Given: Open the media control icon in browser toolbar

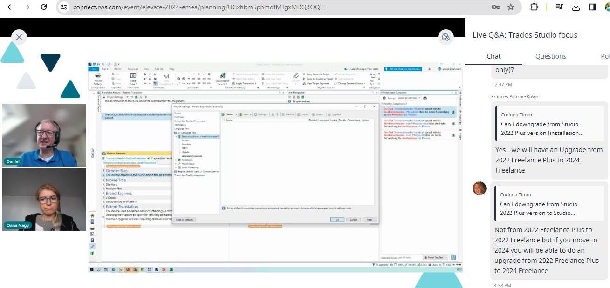Looking at the screenshot, I should 559,7.
